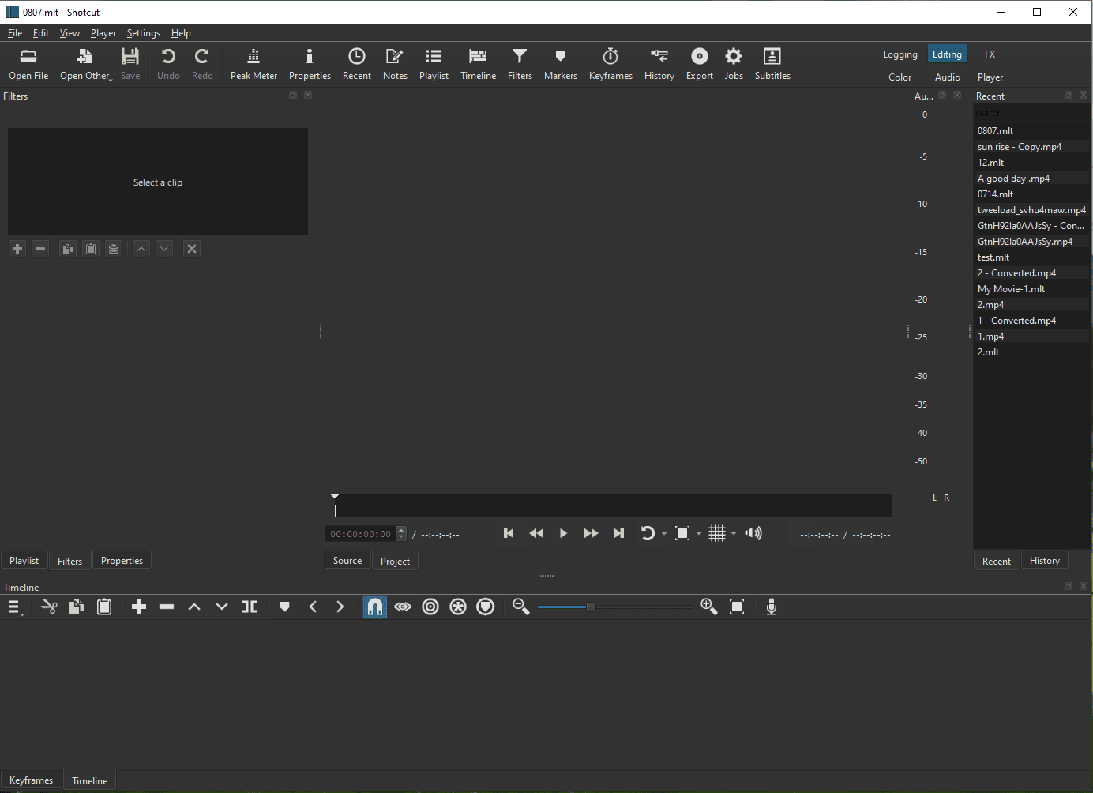Add a filter with the plus button
This screenshot has width=1093, height=793.
tap(17, 249)
